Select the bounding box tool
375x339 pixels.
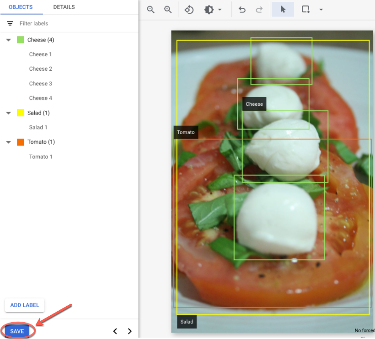click(x=305, y=9)
